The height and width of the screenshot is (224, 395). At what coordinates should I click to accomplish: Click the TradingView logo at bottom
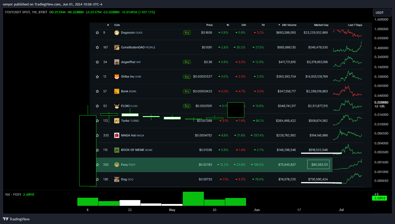16,219
